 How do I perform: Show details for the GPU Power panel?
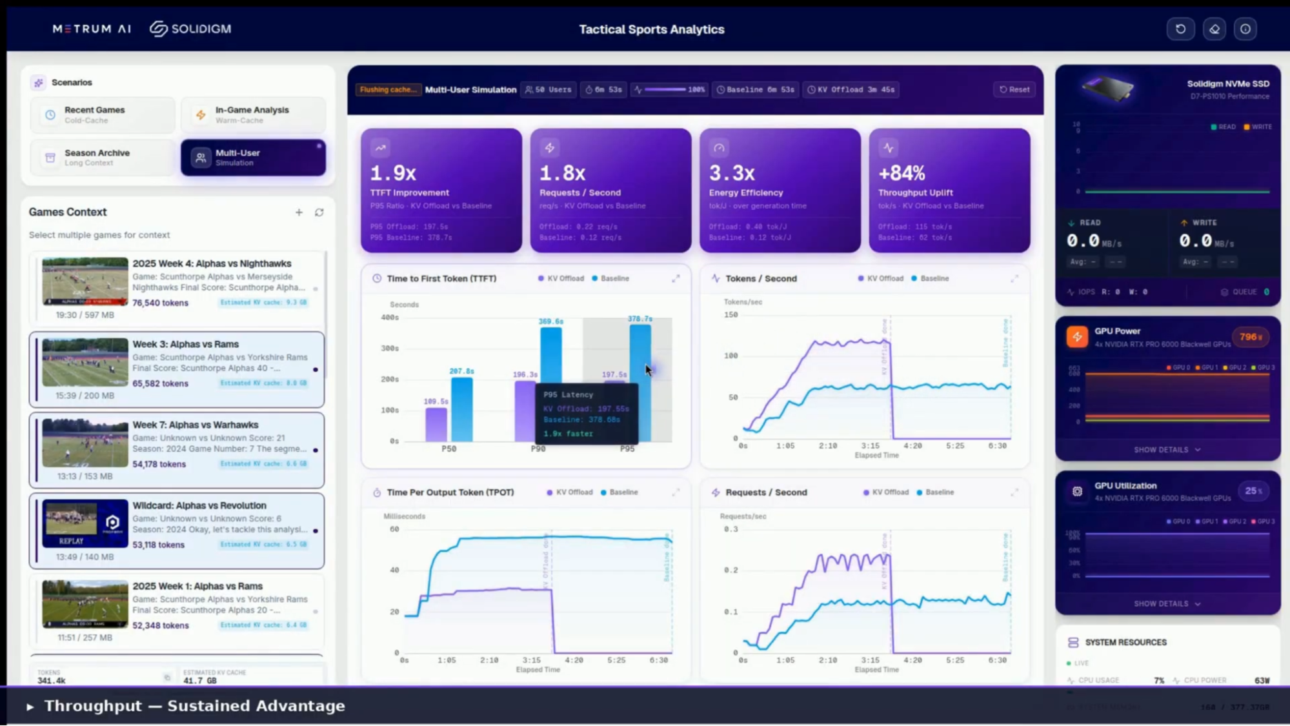1167,450
